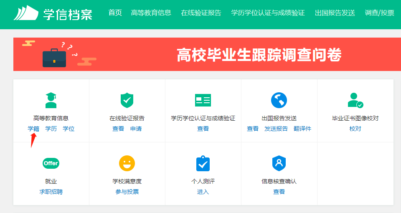Click the 学籍 link
Image resolution: width=401 pixels, height=213 pixels.
(33, 129)
